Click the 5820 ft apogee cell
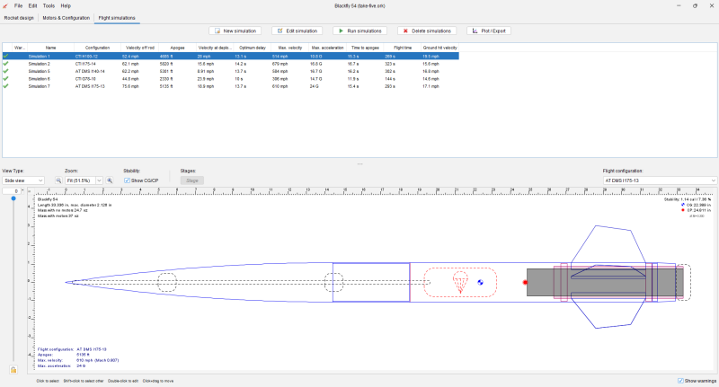 166,64
